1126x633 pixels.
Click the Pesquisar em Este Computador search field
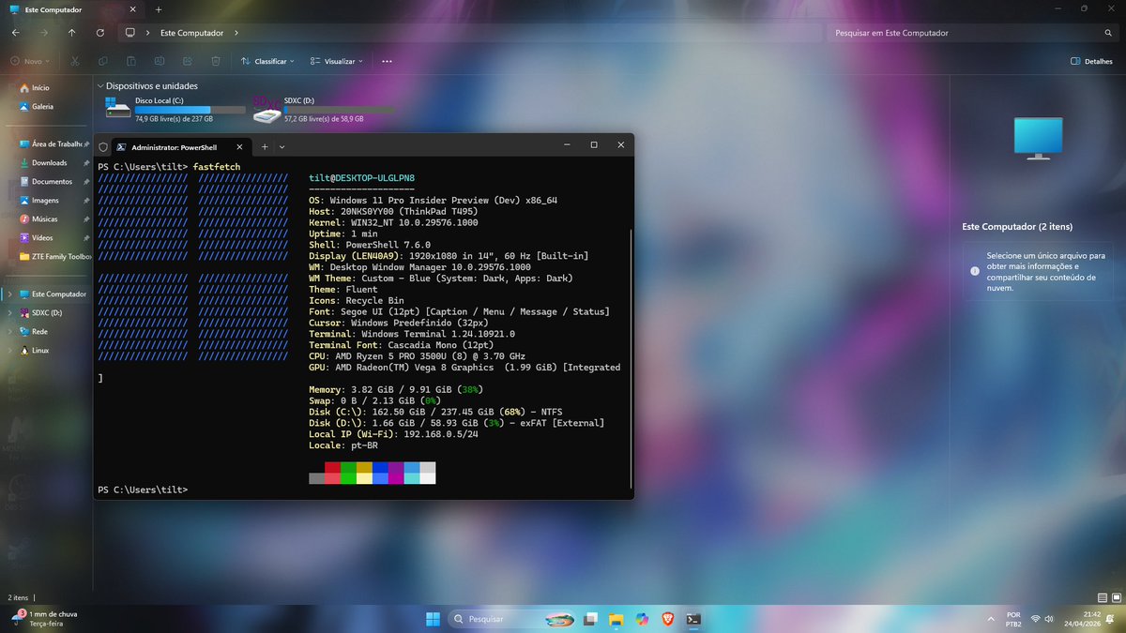tap(966, 32)
